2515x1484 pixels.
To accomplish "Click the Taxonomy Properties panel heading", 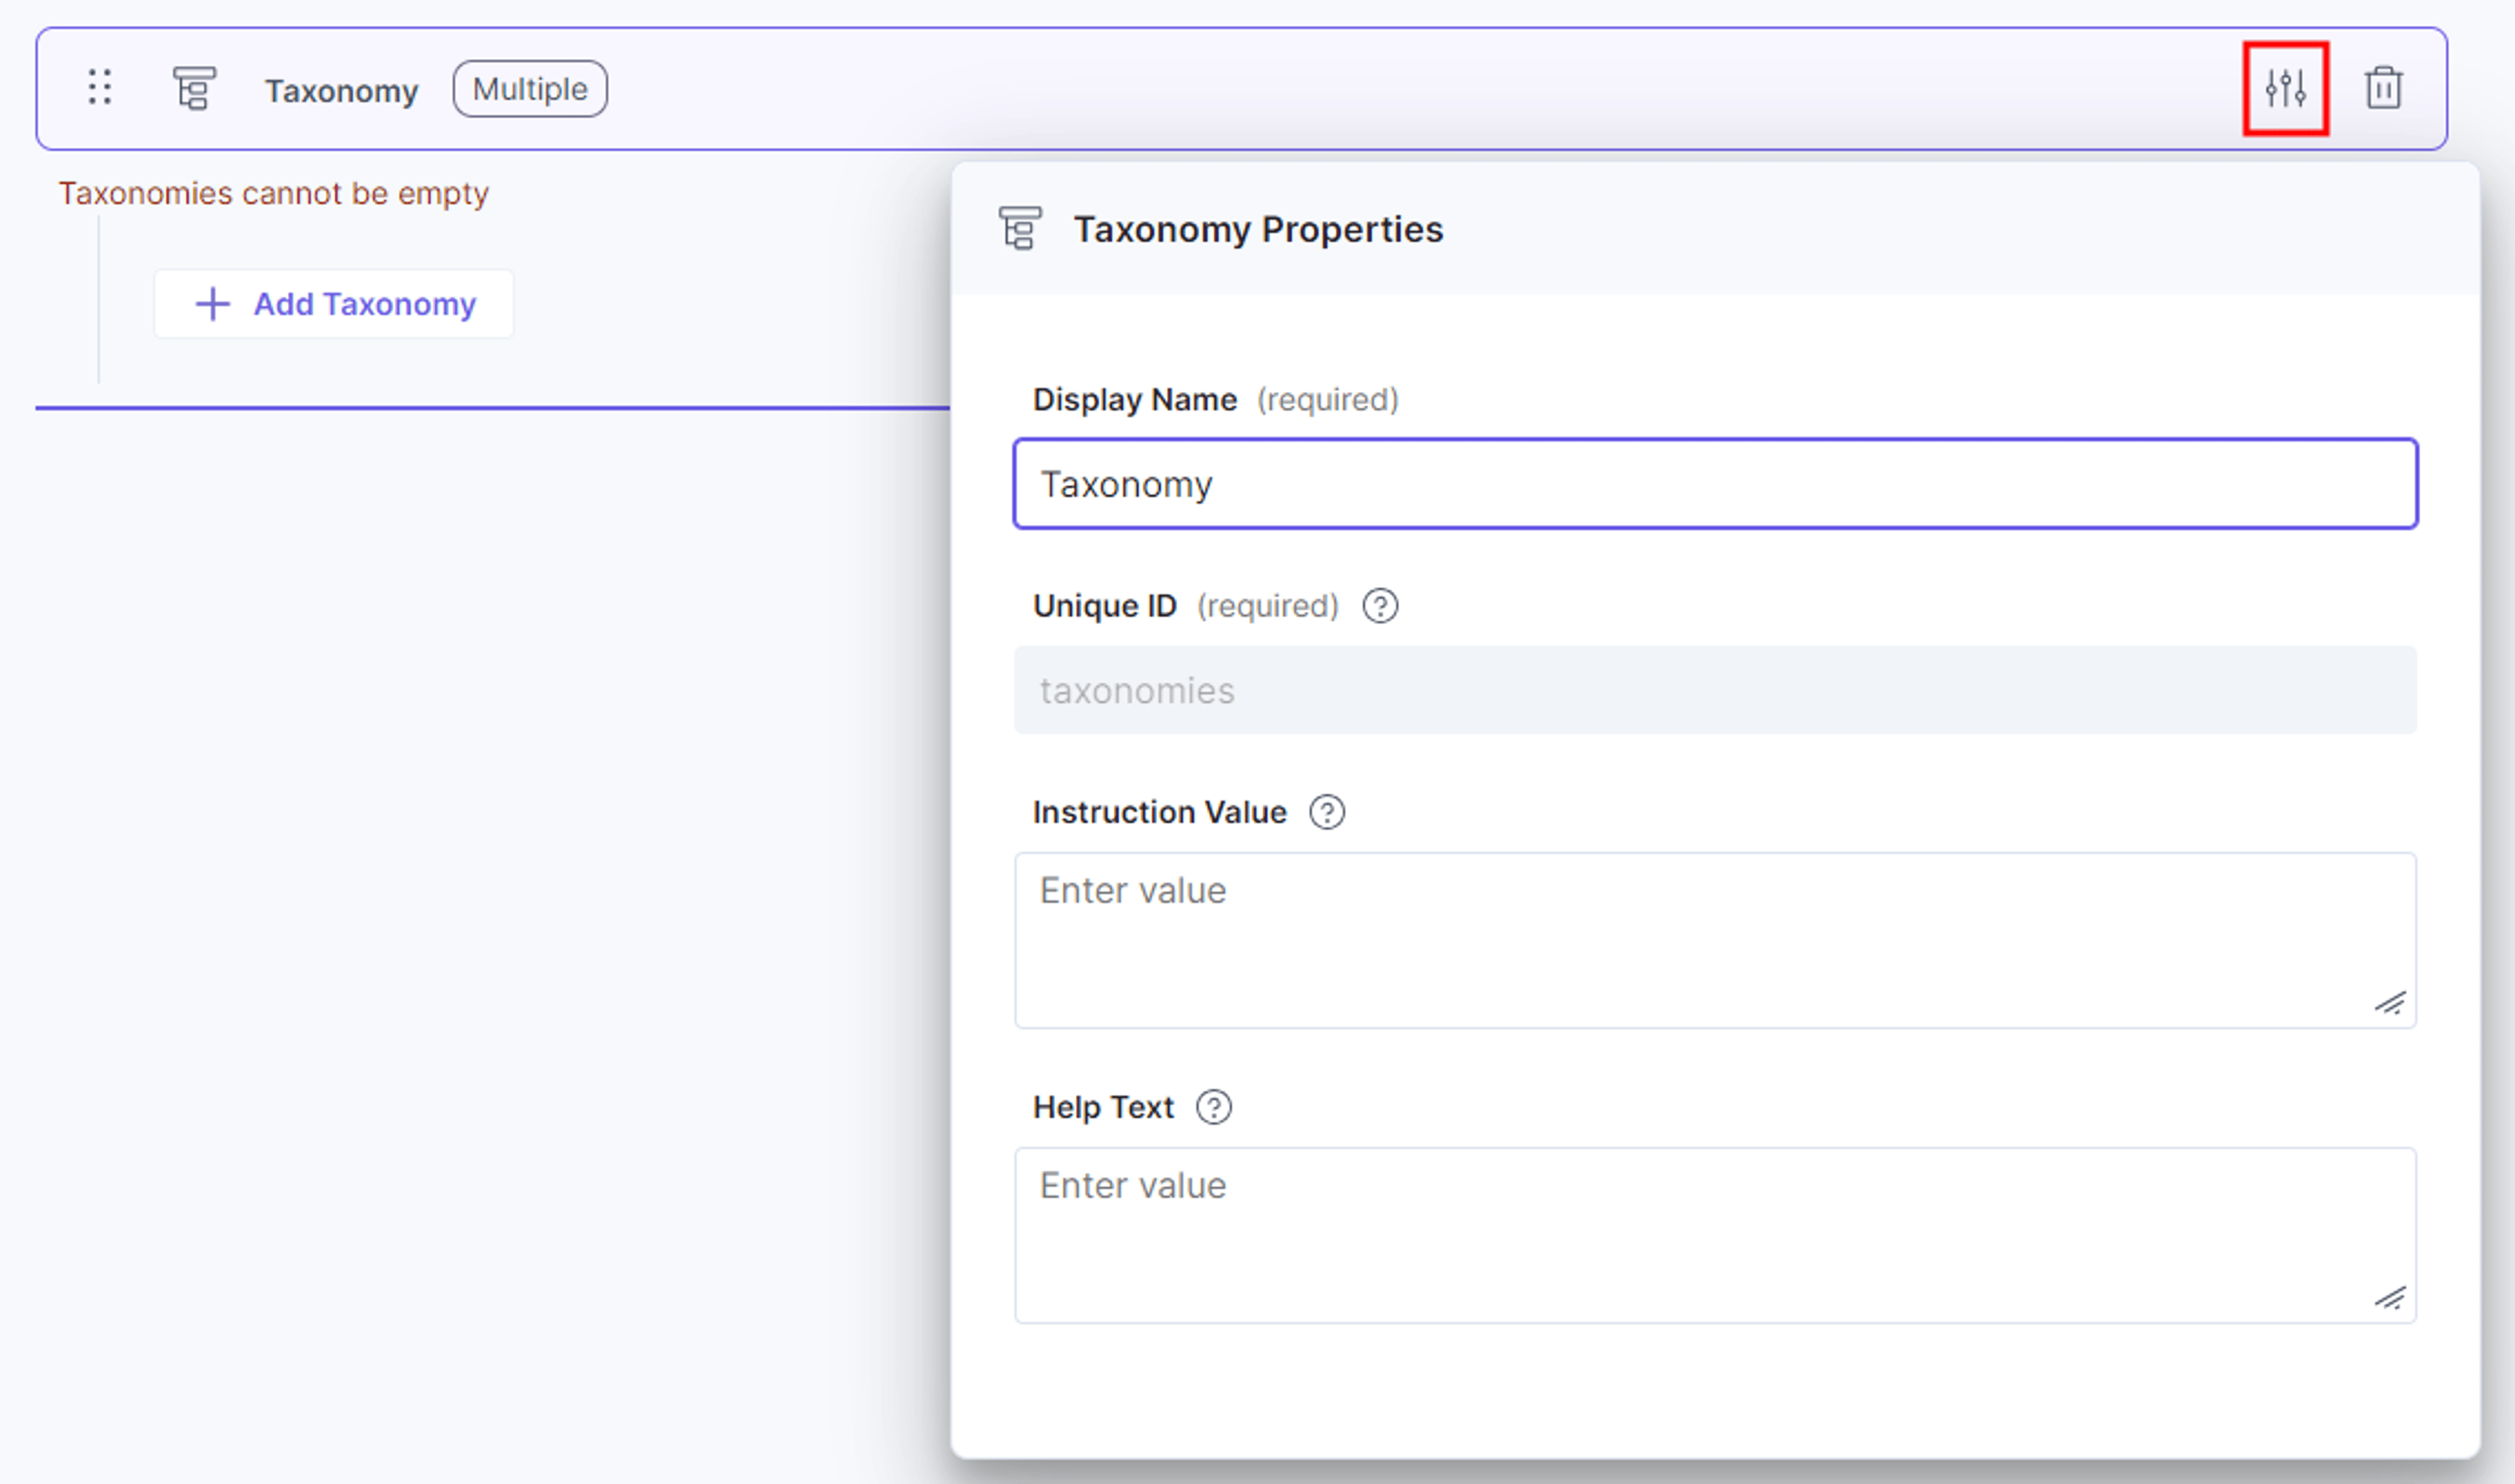I will [1257, 229].
